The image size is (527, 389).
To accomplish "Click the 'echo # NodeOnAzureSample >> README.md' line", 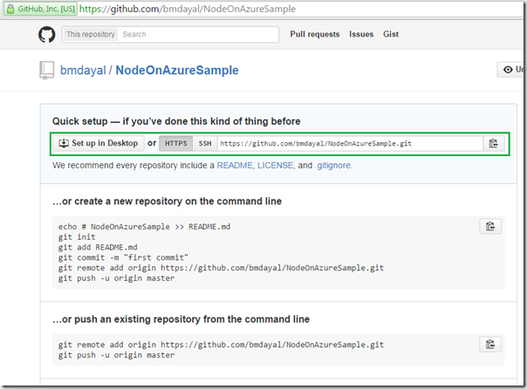I will [x=144, y=227].
